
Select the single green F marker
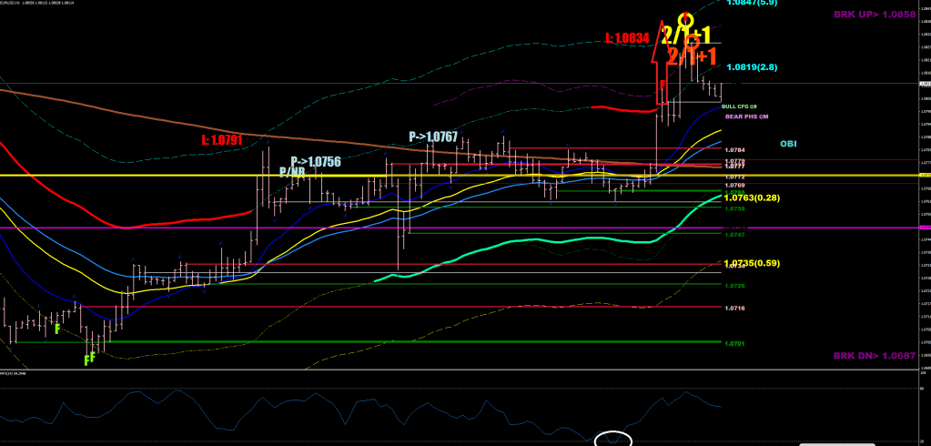(x=57, y=329)
